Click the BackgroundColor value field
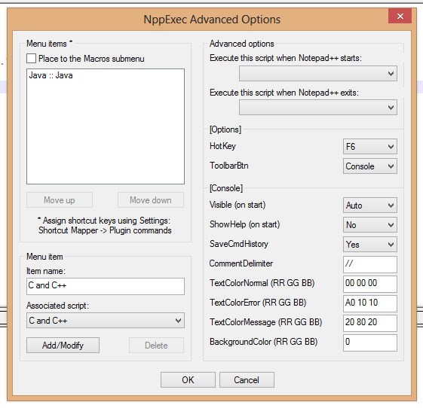The height and width of the screenshot is (408, 423). point(370,343)
